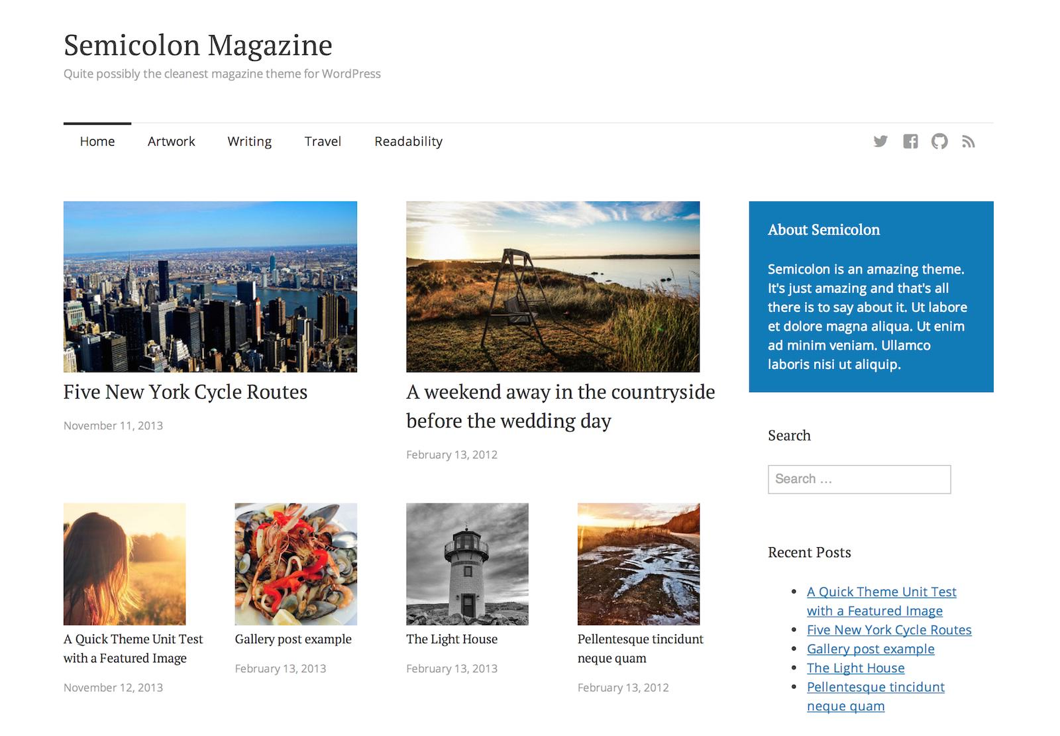Open the New York skyline featured image
The height and width of the screenshot is (736, 1060).
click(x=210, y=286)
